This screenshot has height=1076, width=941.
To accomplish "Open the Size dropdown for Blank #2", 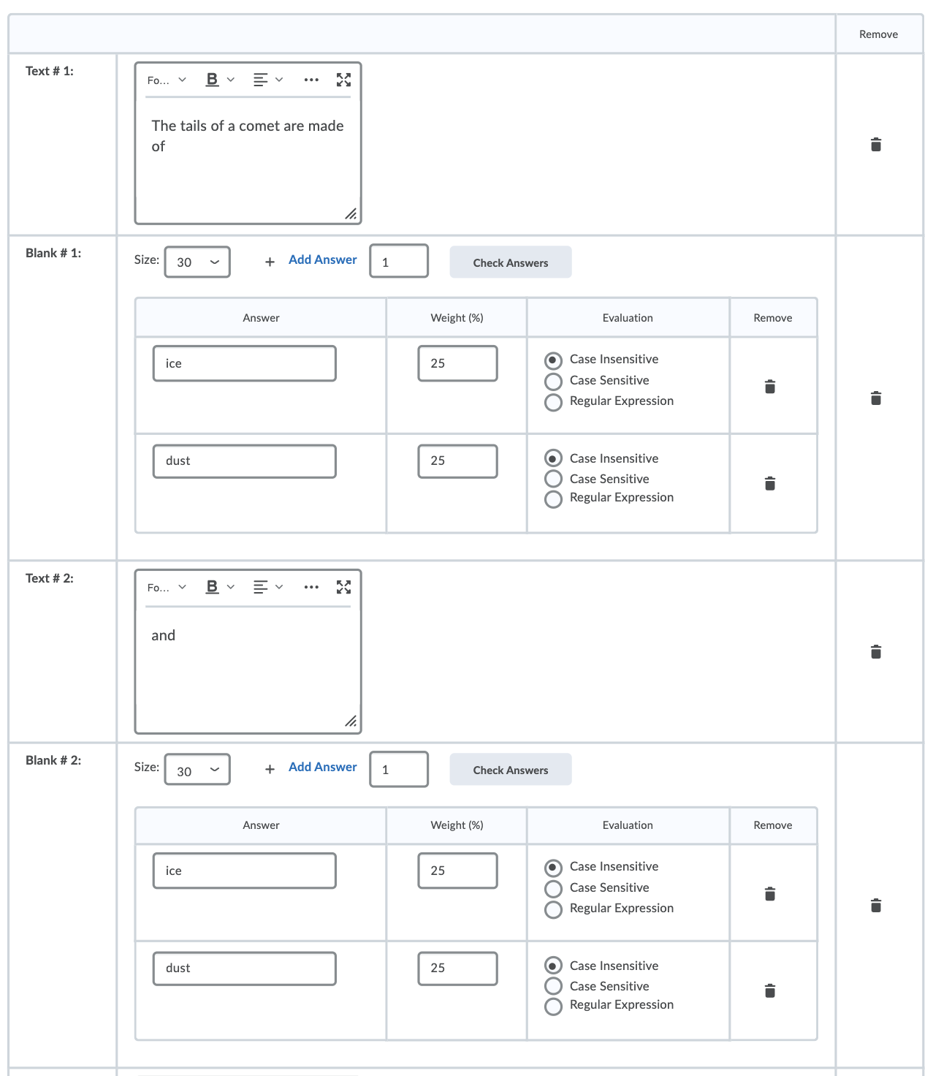I will pyautogui.click(x=197, y=770).
